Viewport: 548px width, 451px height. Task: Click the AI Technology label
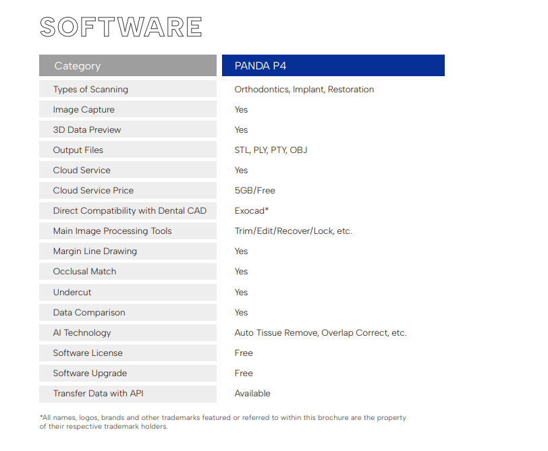click(x=82, y=333)
